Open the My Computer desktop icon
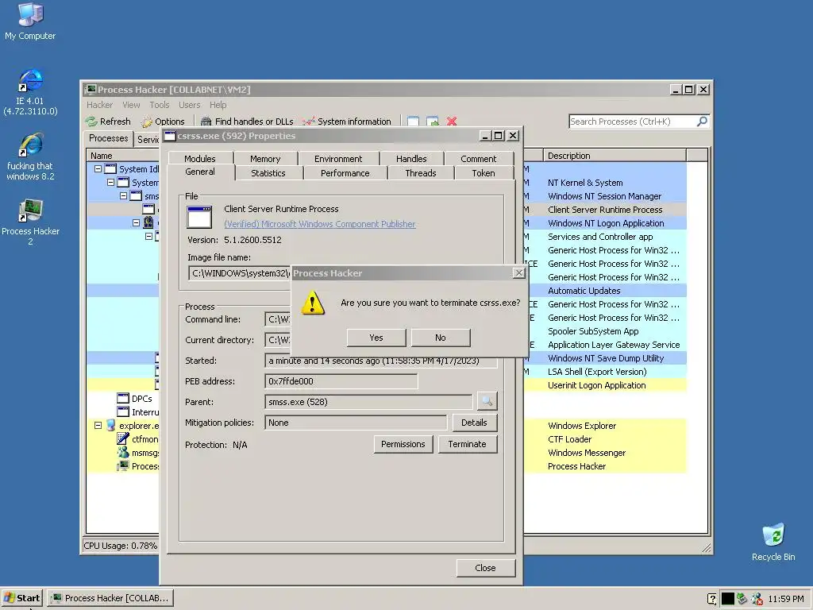The height and width of the screenshot is (610, 813). coord(30,21)
